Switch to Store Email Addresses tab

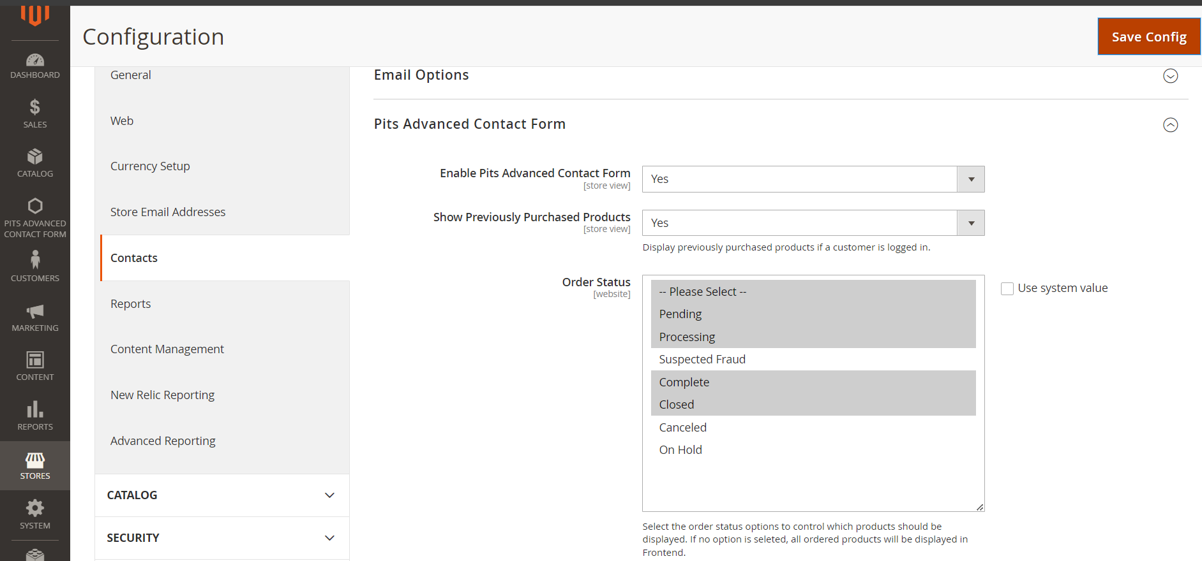coord(168,212)
